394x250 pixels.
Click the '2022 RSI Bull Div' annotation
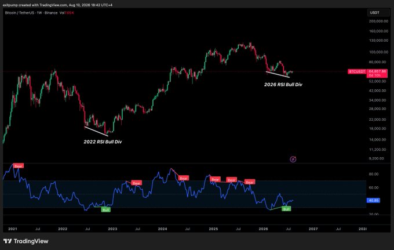(x=103, y=142)
